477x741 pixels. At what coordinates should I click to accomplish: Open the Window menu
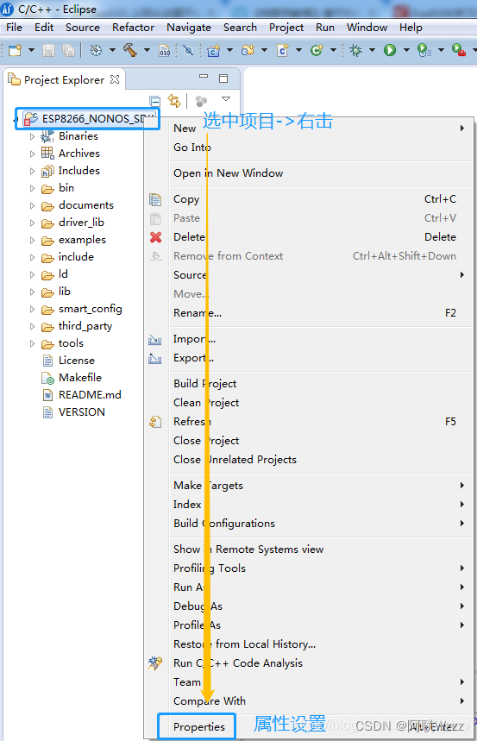(x=367, y=28)
